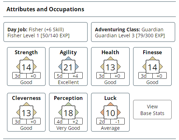Select the Perception +2 modifier box
The width and height of the screenshot is (179, 140).
point(75,121)
